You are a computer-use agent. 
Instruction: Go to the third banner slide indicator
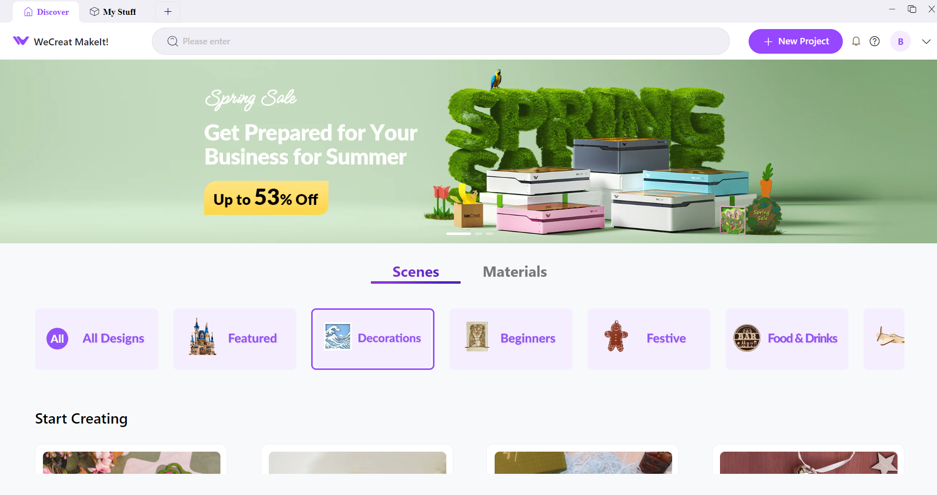489,233
